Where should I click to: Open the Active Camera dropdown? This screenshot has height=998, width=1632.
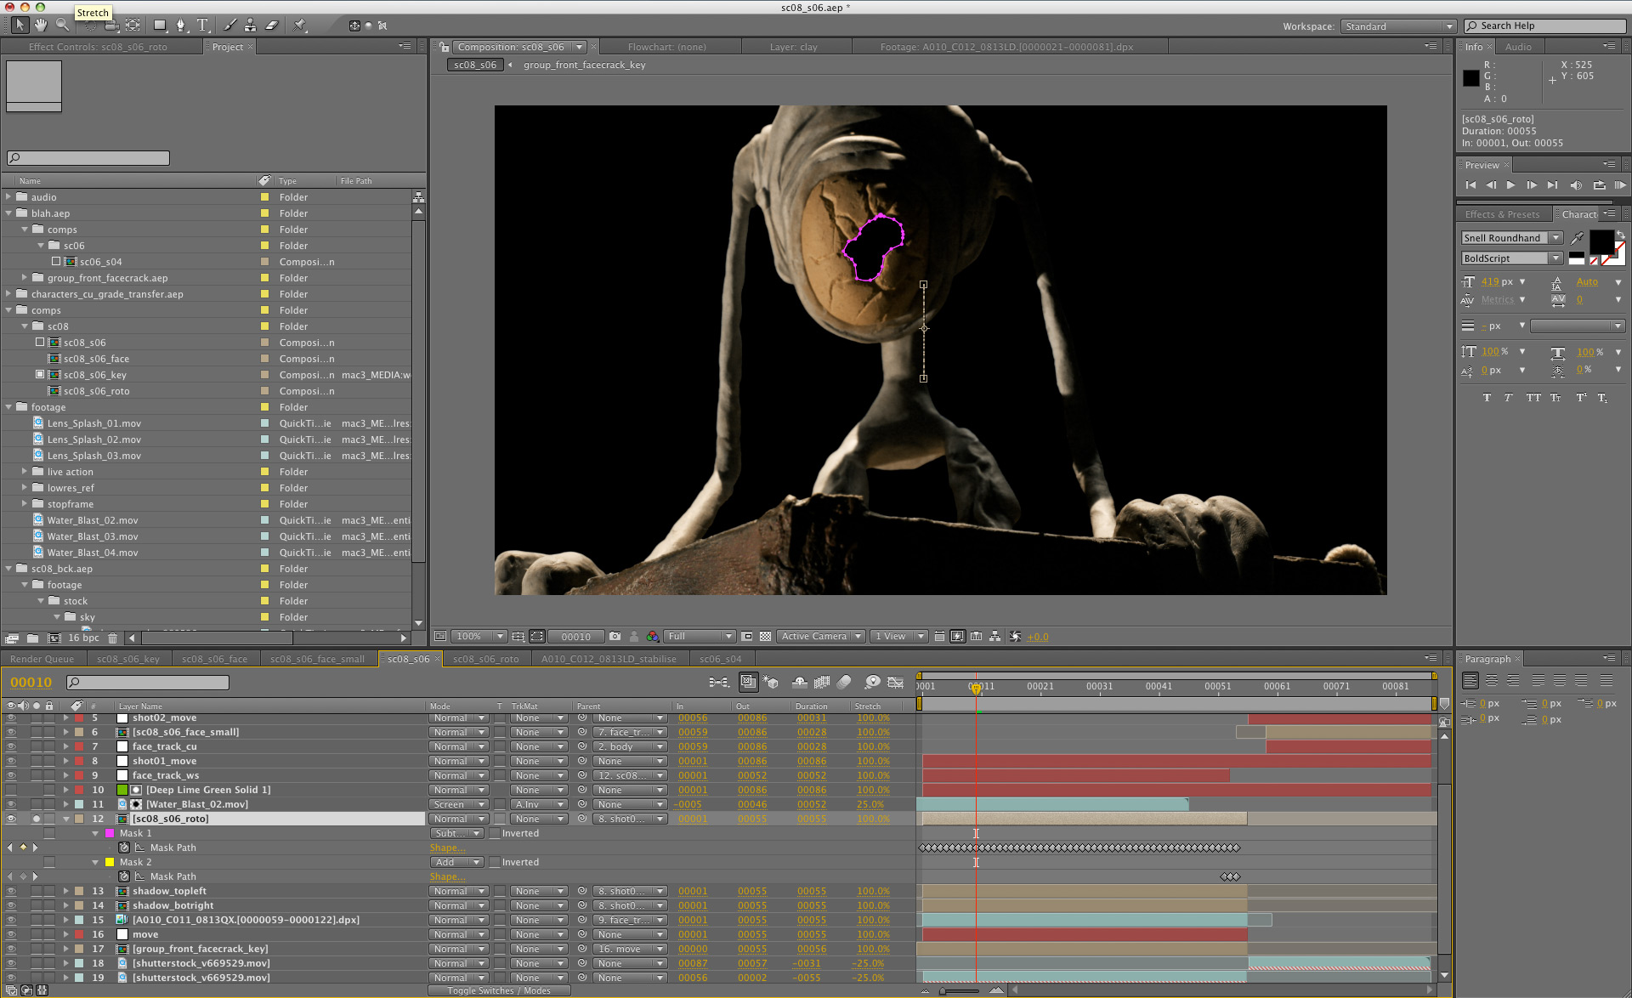point(821,636)
